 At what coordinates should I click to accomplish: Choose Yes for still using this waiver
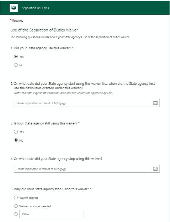[16, 132]
